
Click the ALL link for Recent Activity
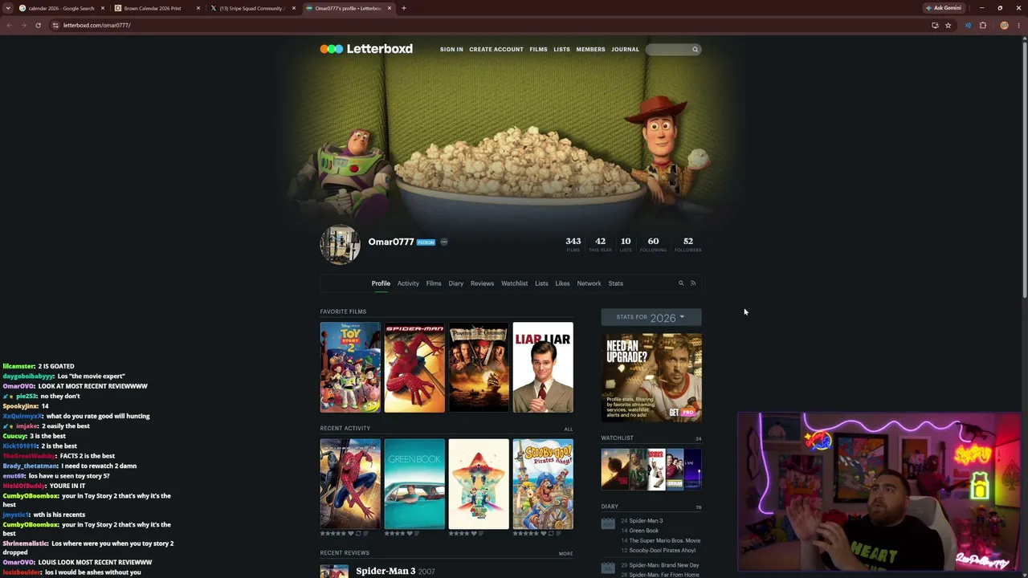(569, 429)
